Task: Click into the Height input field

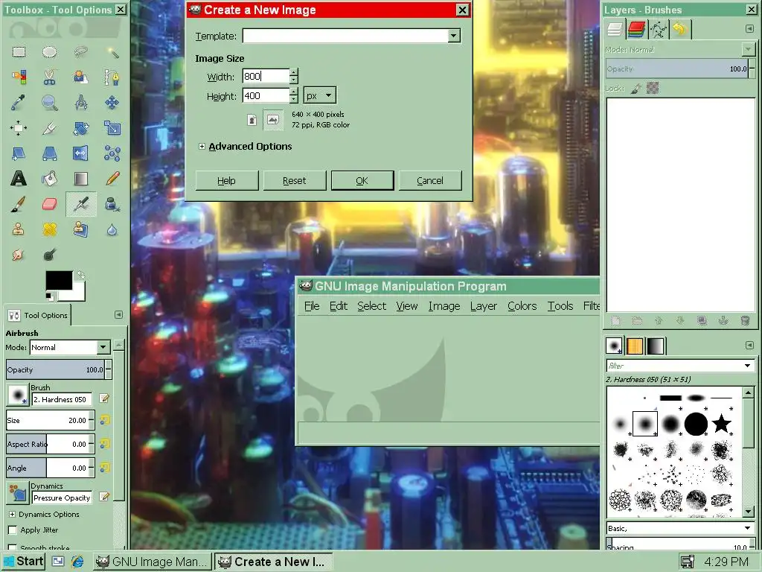Action: [266, 96]
